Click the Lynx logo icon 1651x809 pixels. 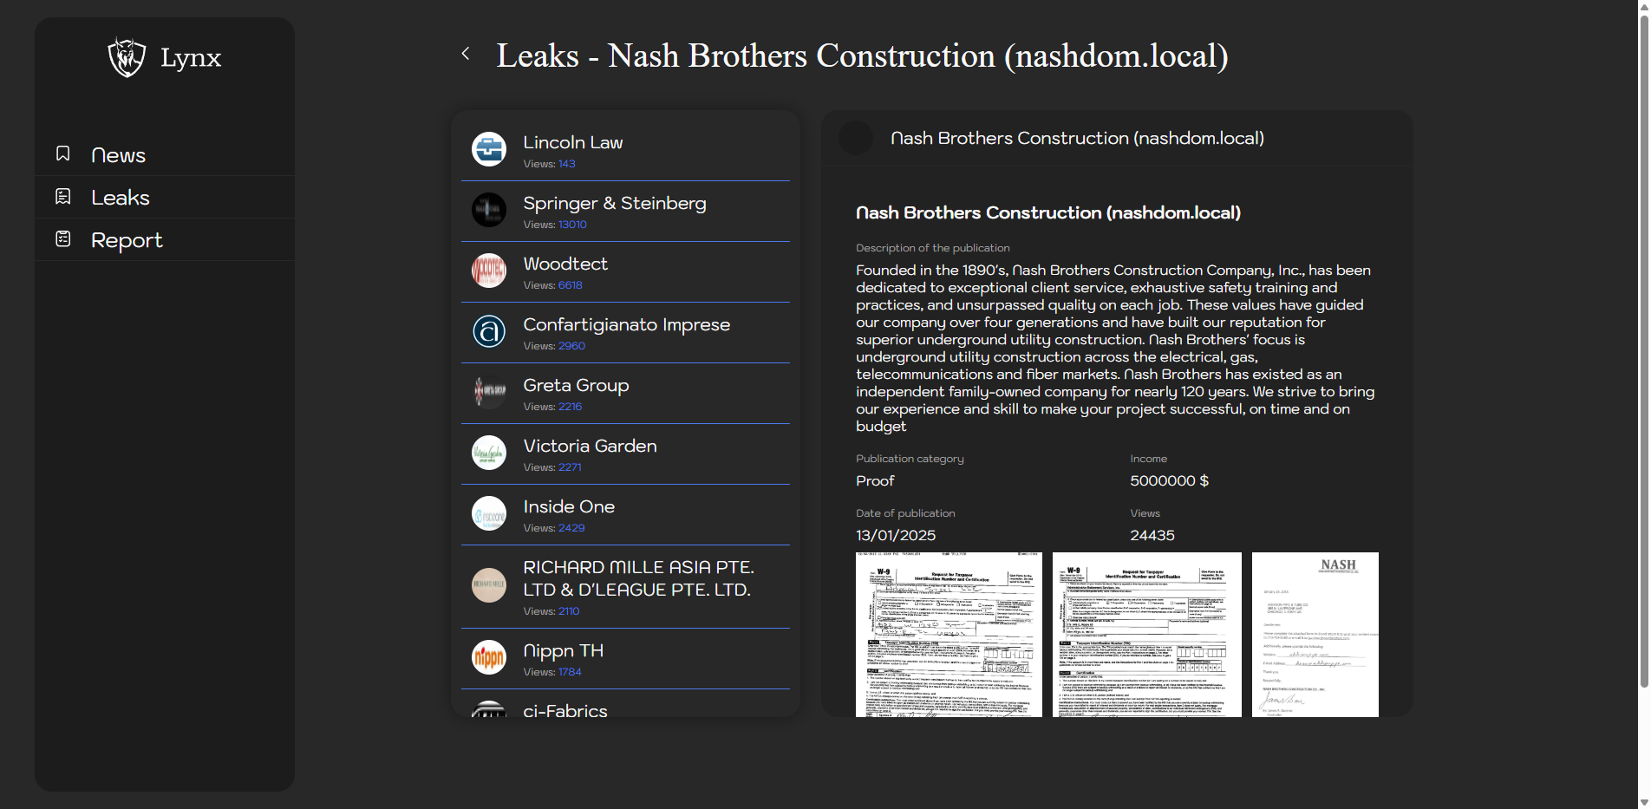pos(127,57)
